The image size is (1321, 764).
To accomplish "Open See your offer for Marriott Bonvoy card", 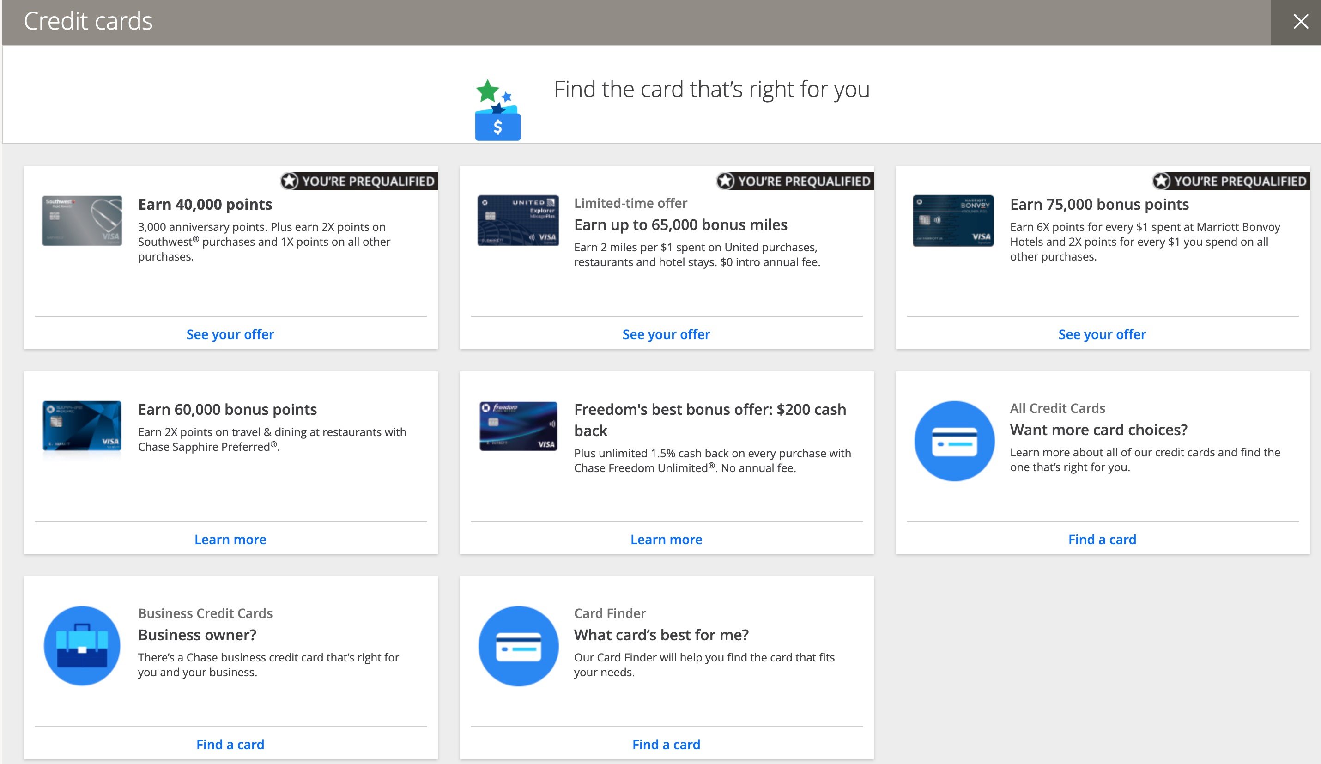I will click(1102, 334).
